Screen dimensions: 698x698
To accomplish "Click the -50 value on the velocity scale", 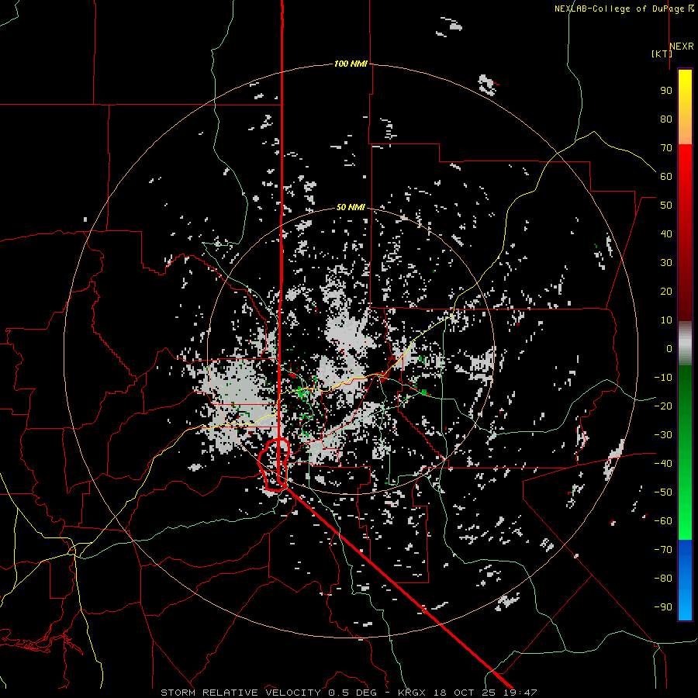I will pyautogui.click(x=663, y=492).
